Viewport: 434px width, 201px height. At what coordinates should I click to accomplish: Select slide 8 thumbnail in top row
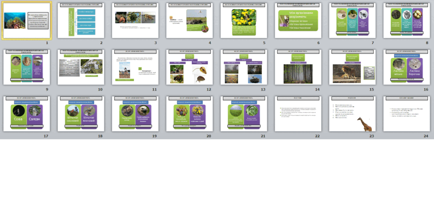coord(406,20)
